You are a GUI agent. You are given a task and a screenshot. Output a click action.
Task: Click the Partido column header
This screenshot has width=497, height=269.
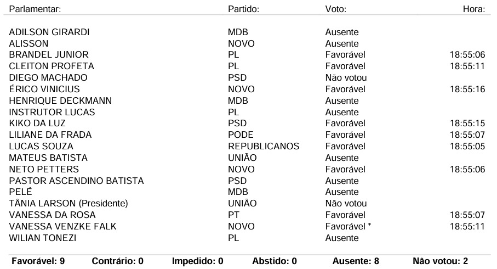pos(243,9)
